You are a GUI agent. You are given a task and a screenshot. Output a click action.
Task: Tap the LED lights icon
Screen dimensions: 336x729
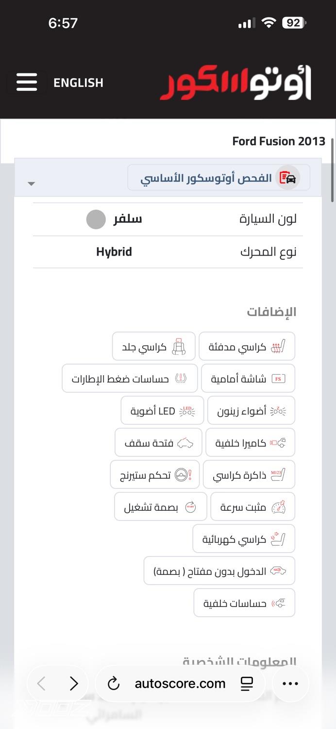tap(187, 411)
